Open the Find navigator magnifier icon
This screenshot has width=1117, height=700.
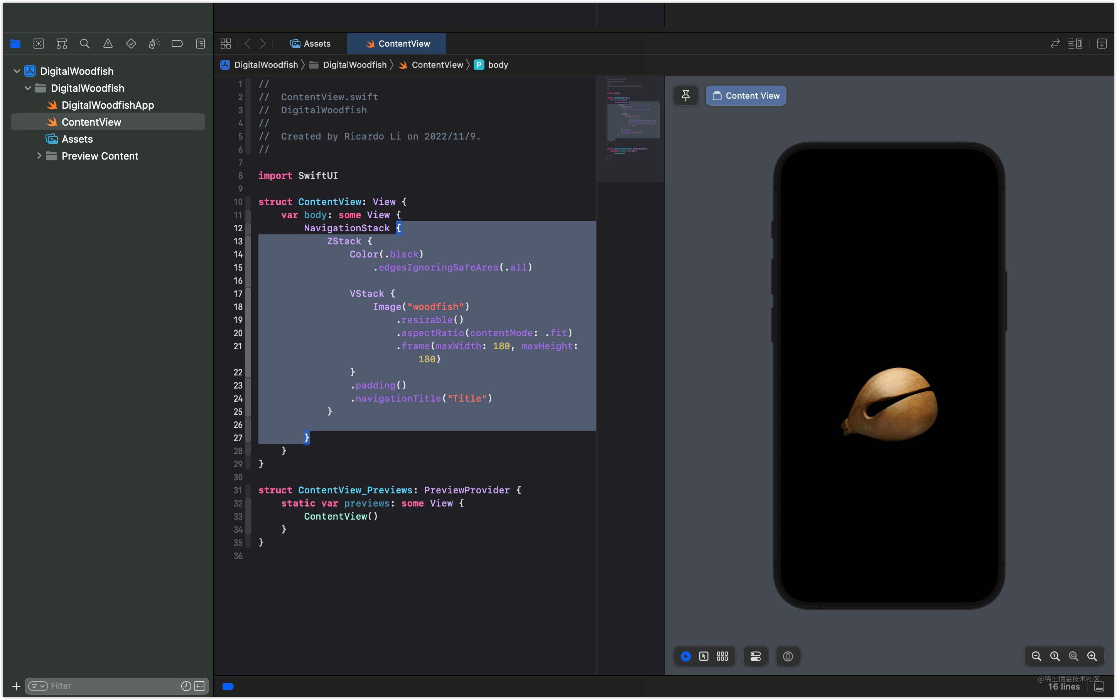[84, 44]
